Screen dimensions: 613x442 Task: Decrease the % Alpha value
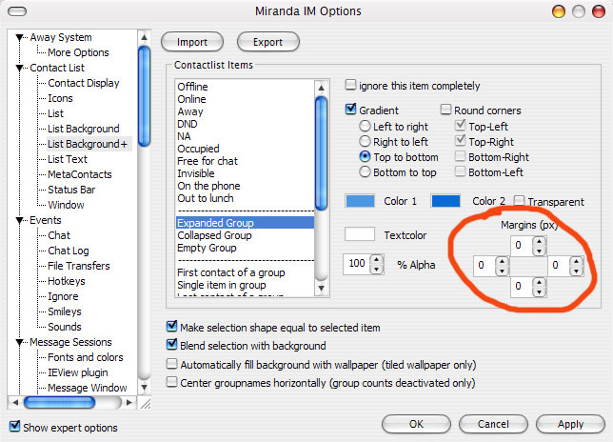pyautogui.click(x=377, y=270)
